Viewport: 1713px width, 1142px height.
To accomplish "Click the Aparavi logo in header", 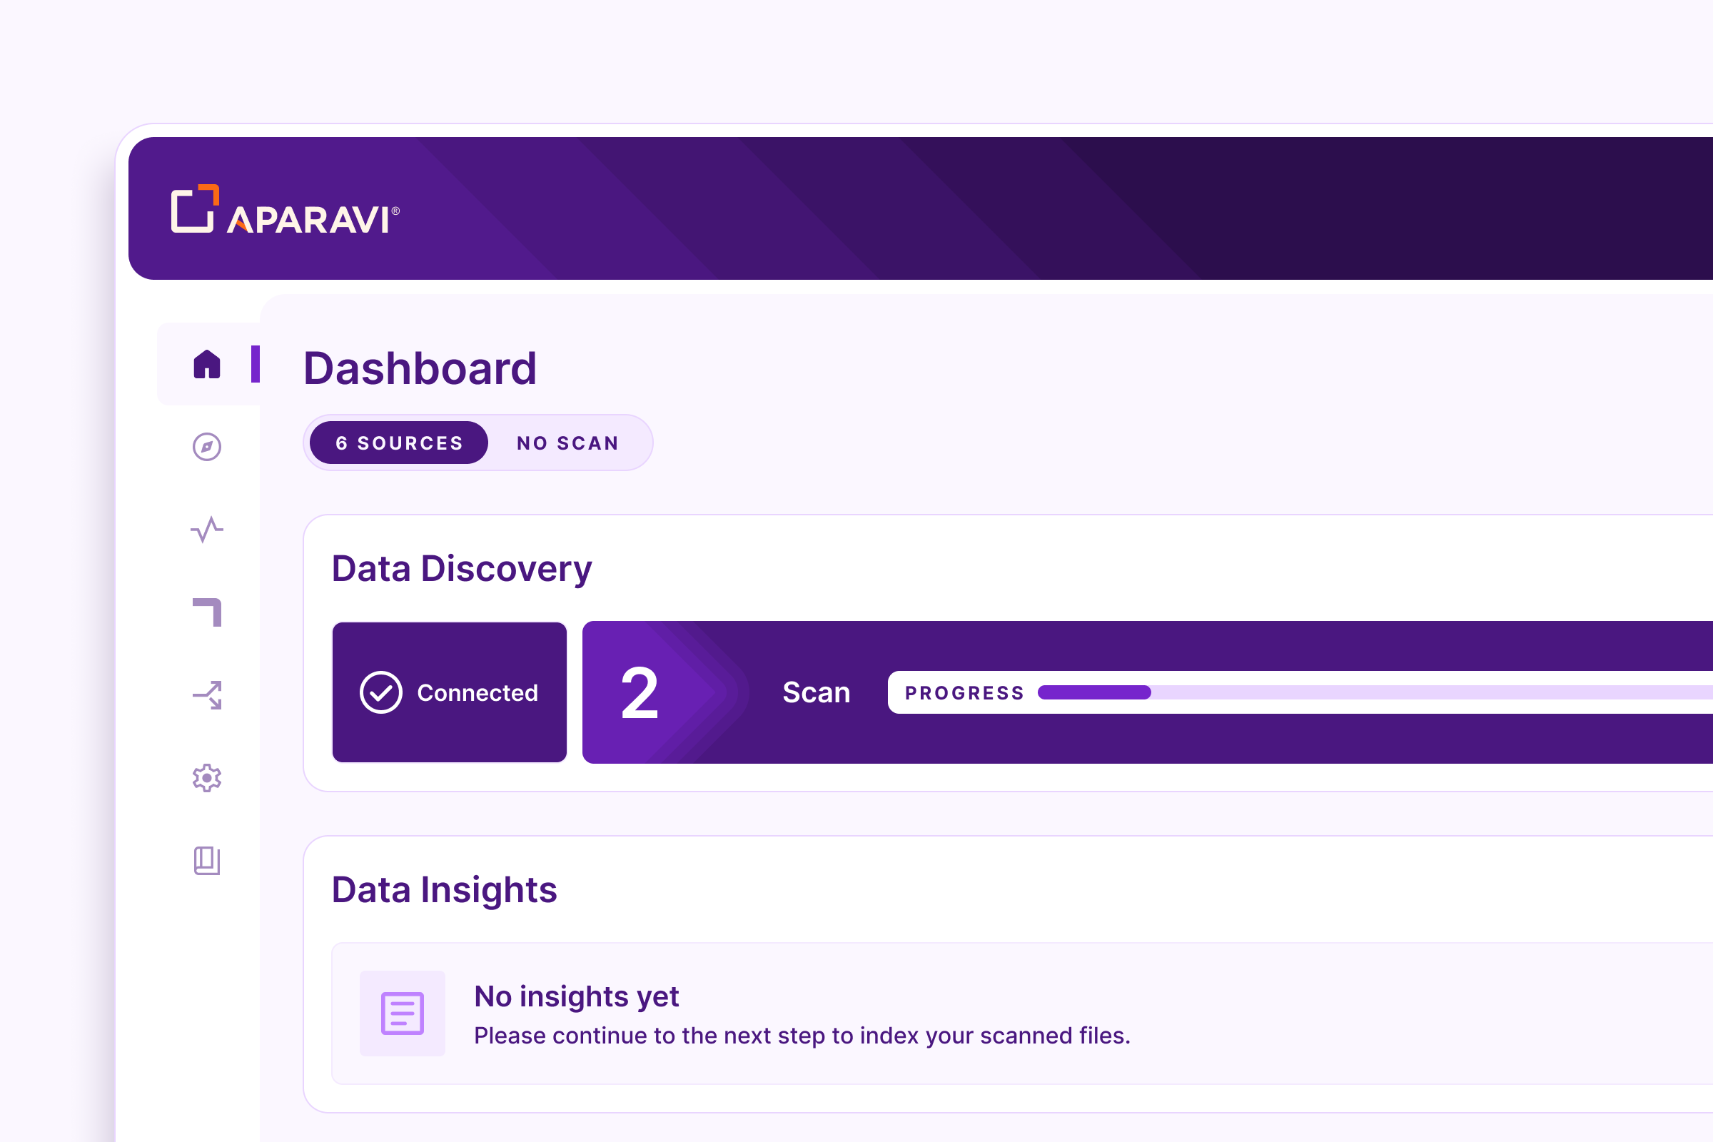I will pyautogui.click(x=285, y=209).
